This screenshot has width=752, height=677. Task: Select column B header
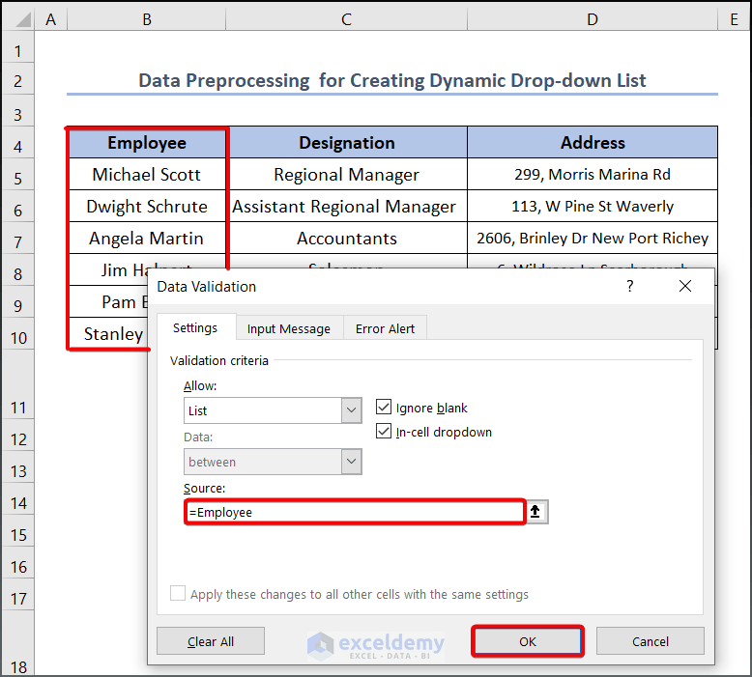(x=147, y=19)
